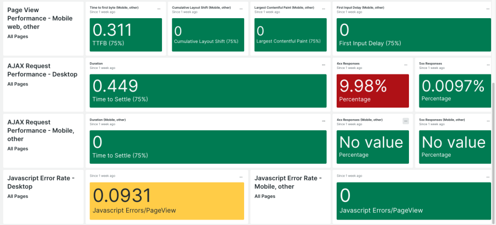496x225 pixels.
Task: Open menu for Duration (Mobile, other) widget
Action: tap(323, 121)
